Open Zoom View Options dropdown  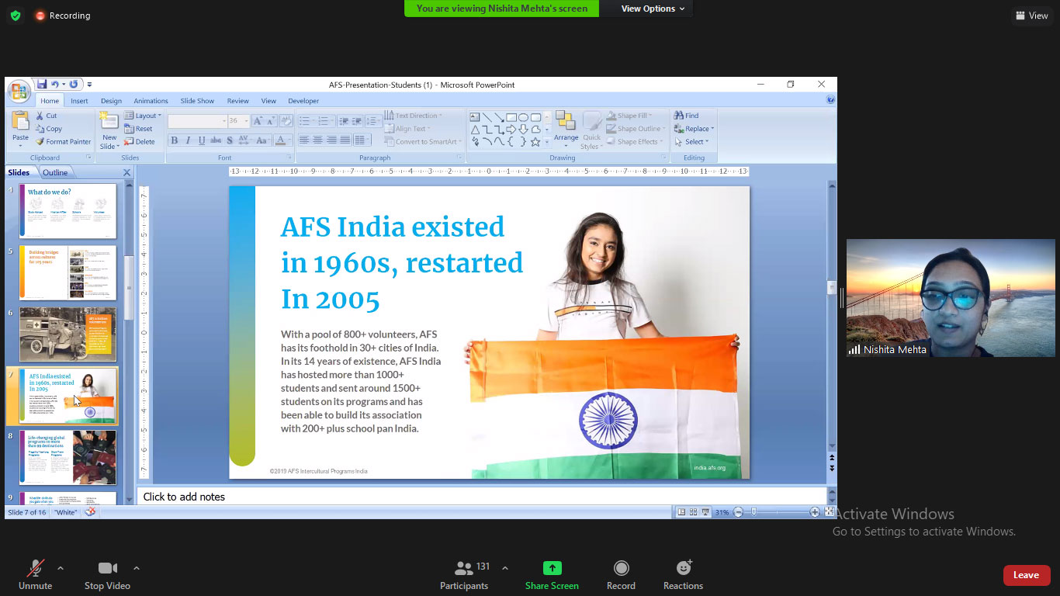tap(653, 9)
